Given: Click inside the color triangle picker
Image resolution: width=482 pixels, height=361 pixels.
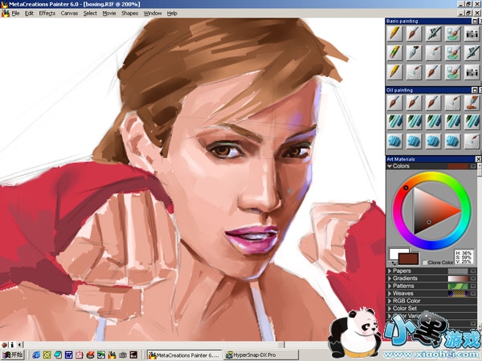Looking at the screenshot, I should (428, 210).
